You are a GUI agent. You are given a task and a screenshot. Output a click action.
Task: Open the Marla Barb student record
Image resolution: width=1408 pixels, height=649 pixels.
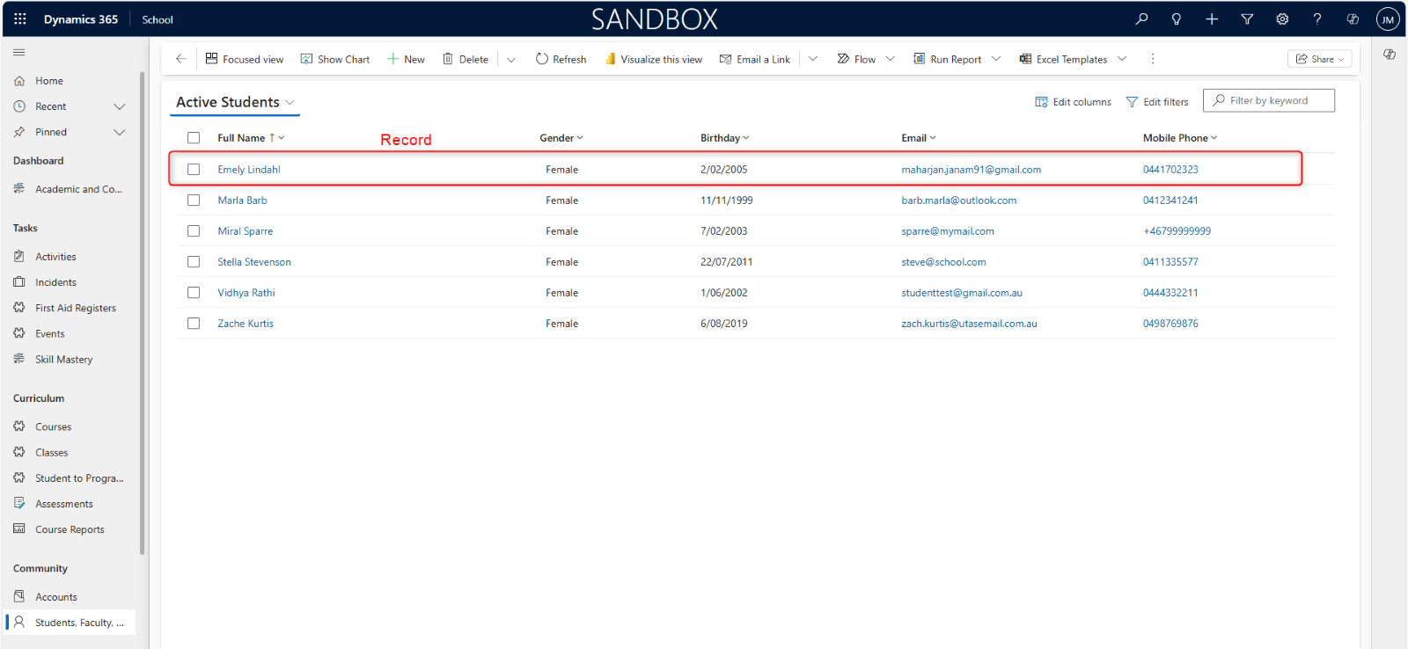pos(242,201)
